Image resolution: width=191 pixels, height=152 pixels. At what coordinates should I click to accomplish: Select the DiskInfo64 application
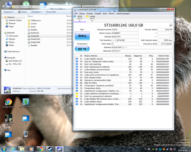[x=34, y=36]
